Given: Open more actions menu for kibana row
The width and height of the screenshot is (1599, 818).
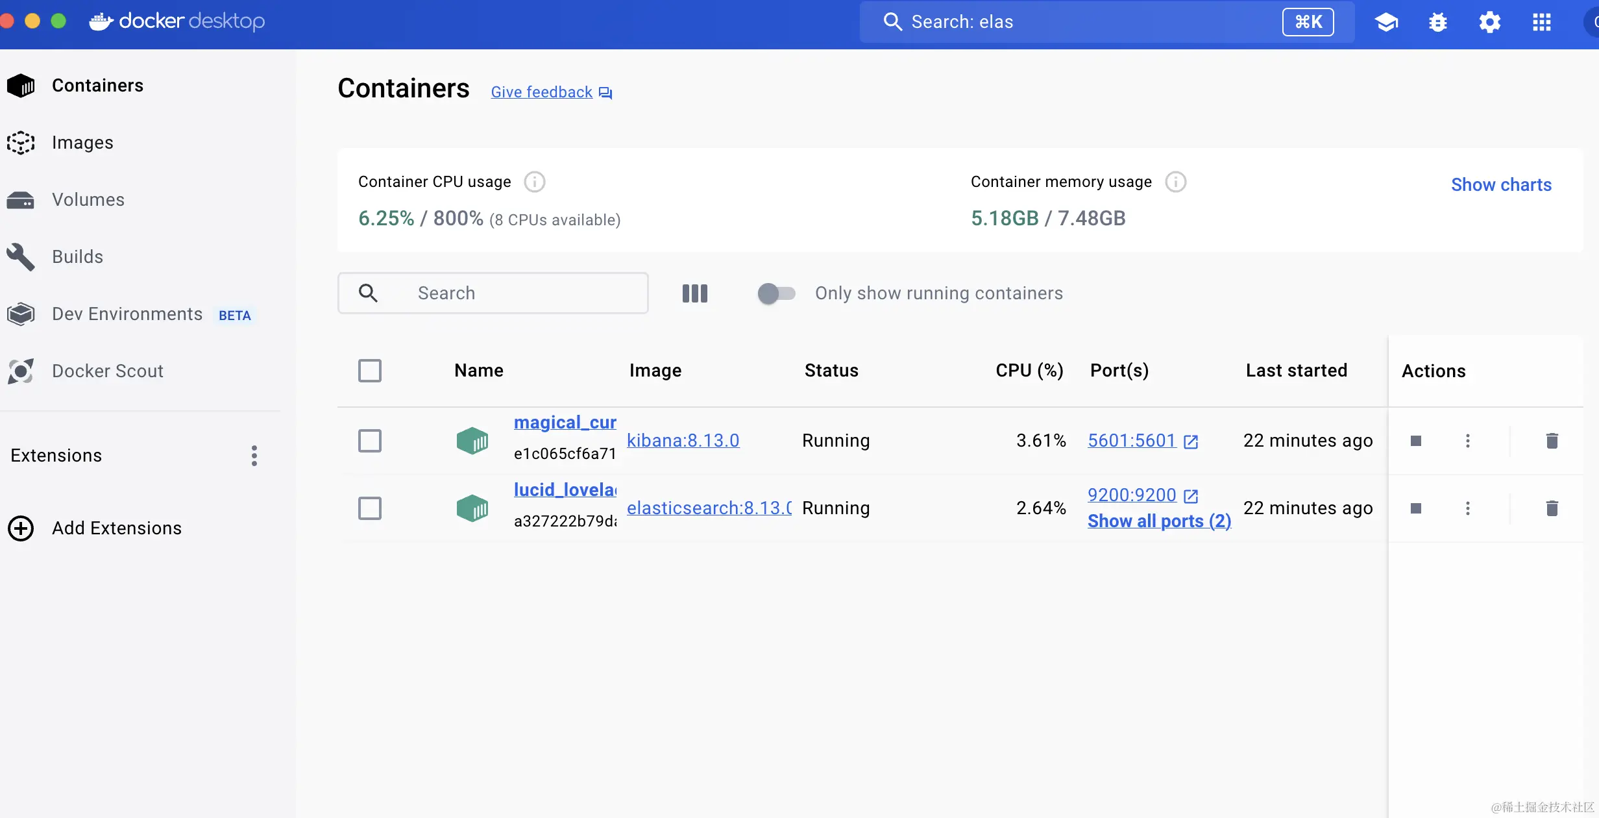Looking at the screenshot, I should (x=1467, y=441).
